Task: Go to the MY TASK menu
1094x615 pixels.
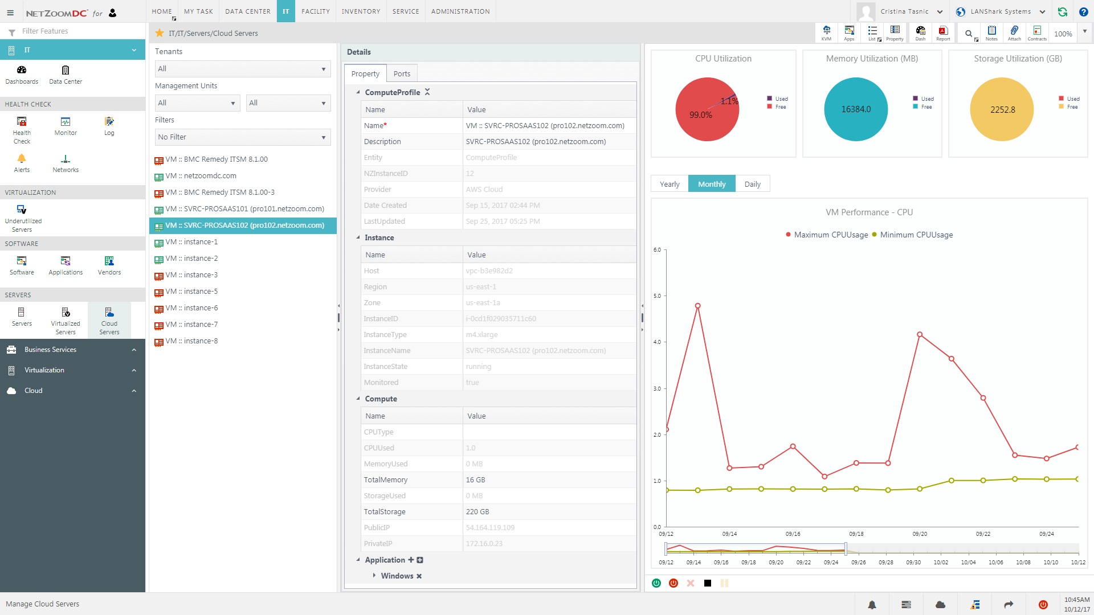Action: [x=198, y=11]
